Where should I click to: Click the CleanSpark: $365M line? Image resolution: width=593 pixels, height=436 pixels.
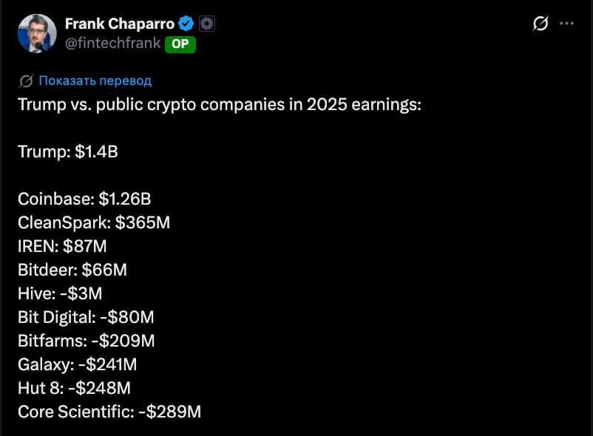click(x=94, y=222)
